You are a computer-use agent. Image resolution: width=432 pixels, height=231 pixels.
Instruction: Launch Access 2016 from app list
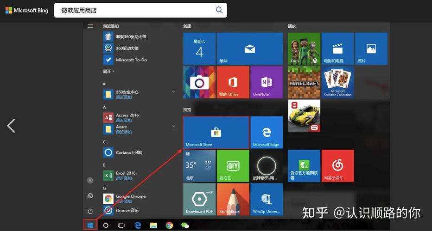(121, 117)
